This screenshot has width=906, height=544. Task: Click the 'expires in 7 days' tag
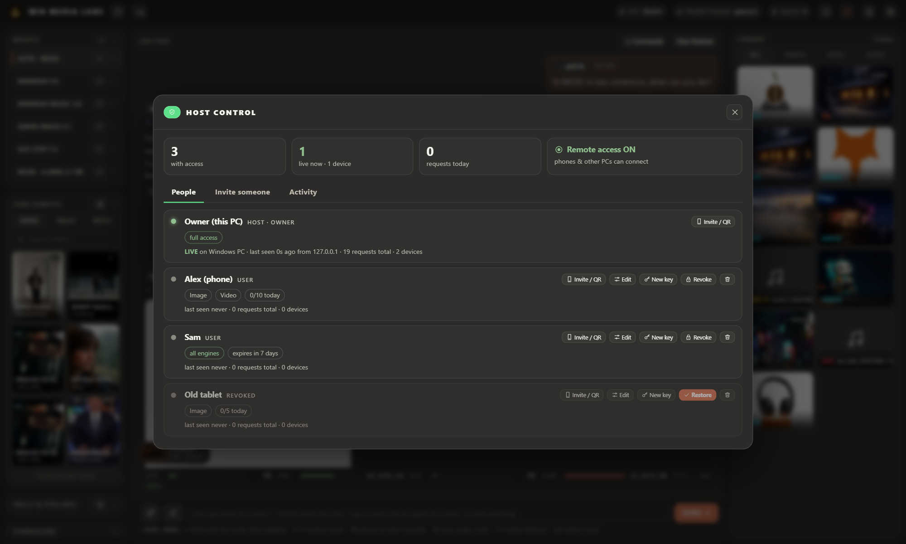(255, 353)
